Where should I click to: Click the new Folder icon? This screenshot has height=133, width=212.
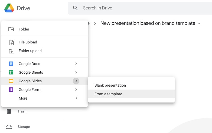11,29
